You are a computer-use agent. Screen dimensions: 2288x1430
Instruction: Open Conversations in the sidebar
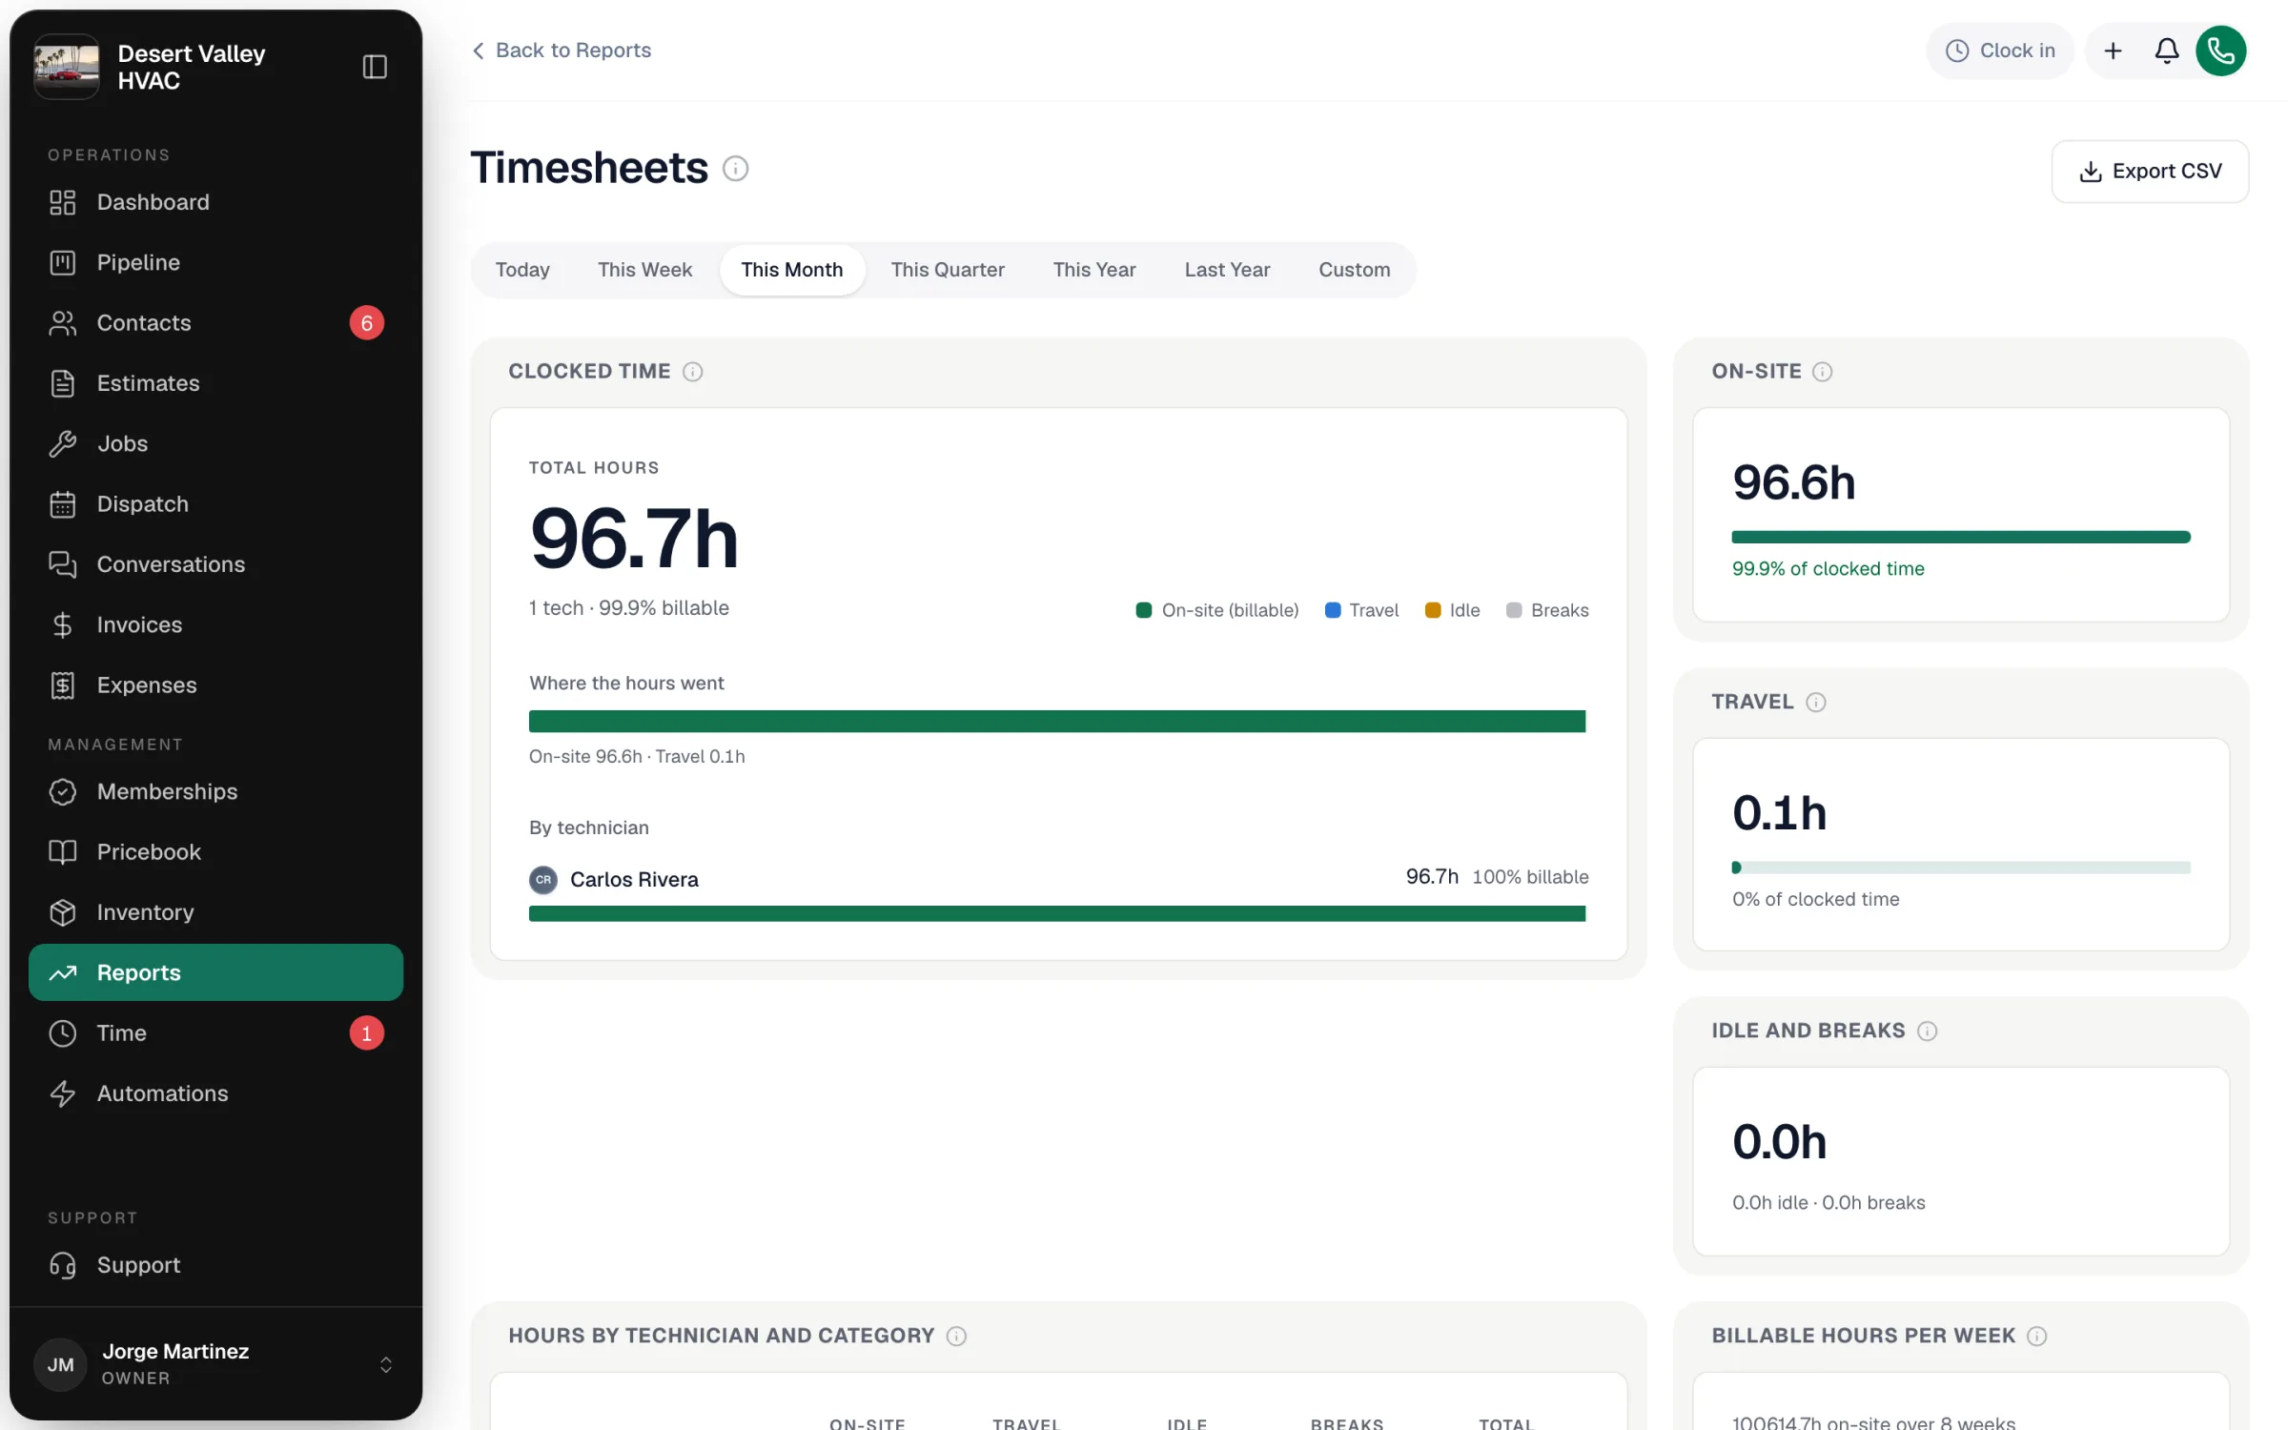click(x=215, y=564)
